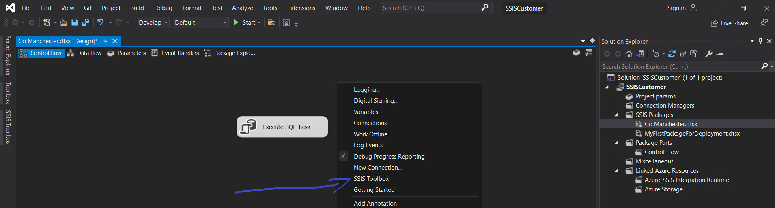This screenshot has height=208, width=775.
Task: Switch to the Data Flow tab
Action: pyautogui.click(x=84, y=53)
